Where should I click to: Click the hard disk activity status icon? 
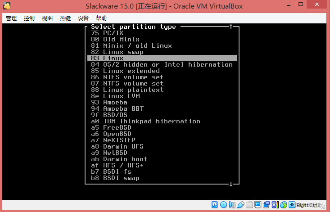214,205
